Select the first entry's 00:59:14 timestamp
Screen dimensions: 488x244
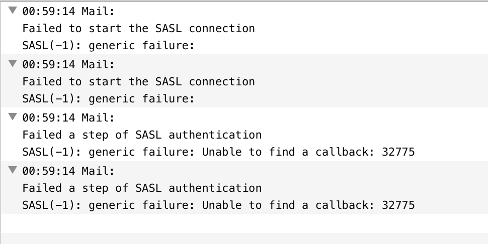(x=49, y=11)
